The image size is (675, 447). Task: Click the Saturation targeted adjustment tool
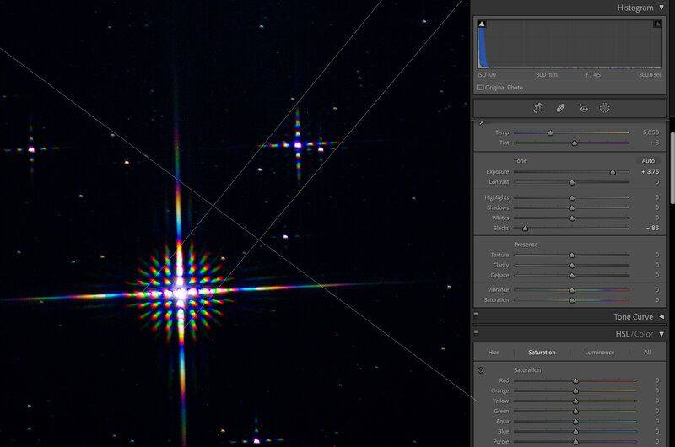(481, 370)
